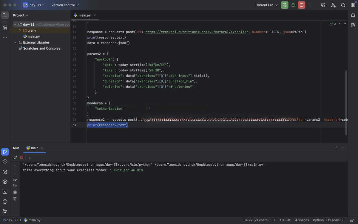Rerun main in the Run panel
The width and height of the screenshot is (358, 224).
tap(15, 157)
